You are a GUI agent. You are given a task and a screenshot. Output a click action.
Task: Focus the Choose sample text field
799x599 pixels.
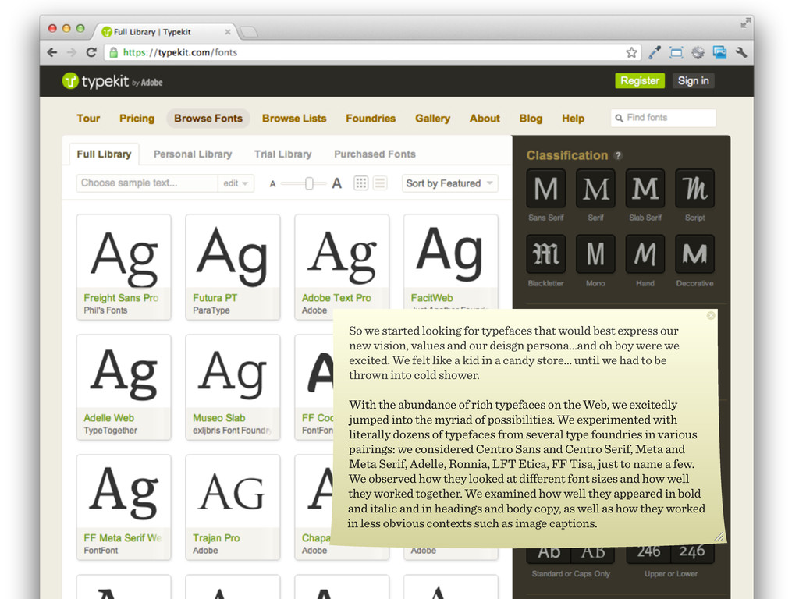[x=147, y=183]
